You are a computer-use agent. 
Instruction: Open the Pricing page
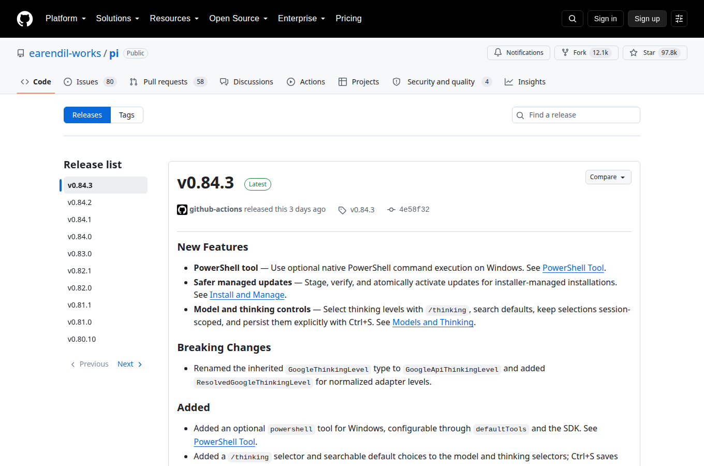click(348, 19)
